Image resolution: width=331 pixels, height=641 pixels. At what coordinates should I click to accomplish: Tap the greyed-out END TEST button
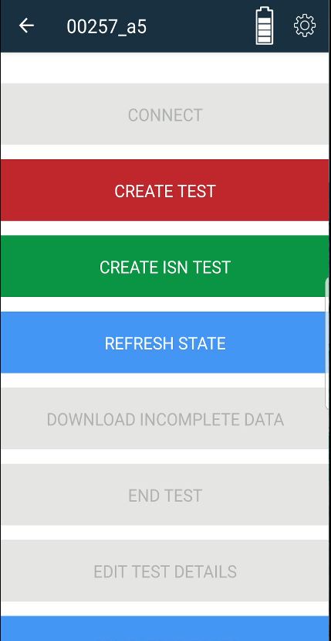click(x=164, y=495)
